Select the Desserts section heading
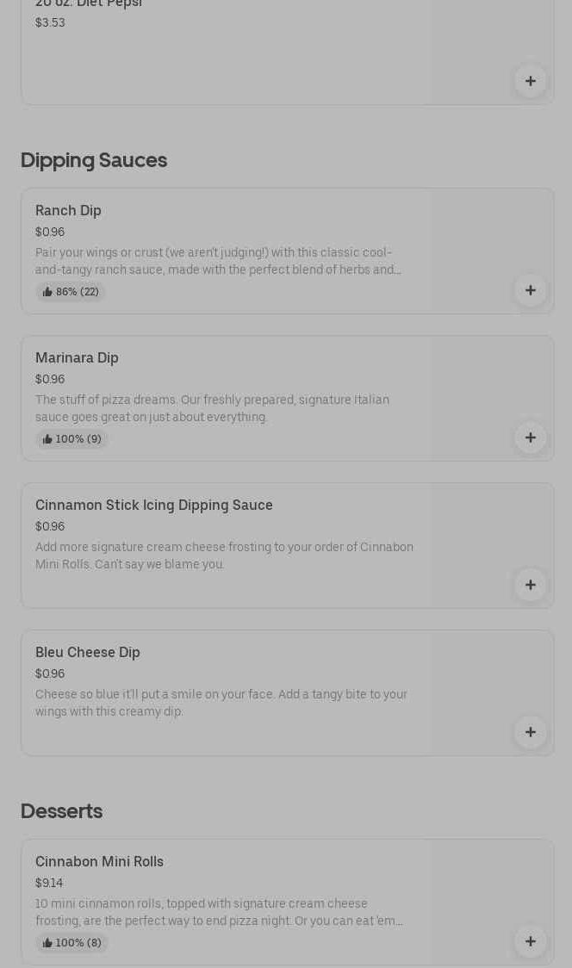572x968 pixels. (x=61, y=811)
